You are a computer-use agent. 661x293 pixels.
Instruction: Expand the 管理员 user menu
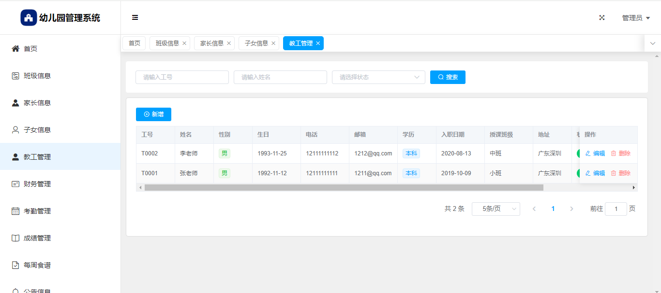(x=635, y=18)
